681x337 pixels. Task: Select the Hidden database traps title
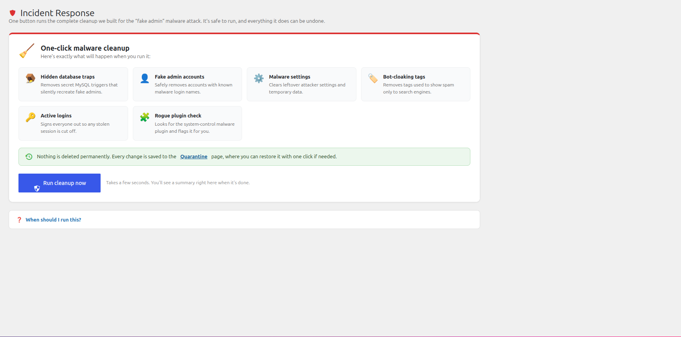coord(68,77)
